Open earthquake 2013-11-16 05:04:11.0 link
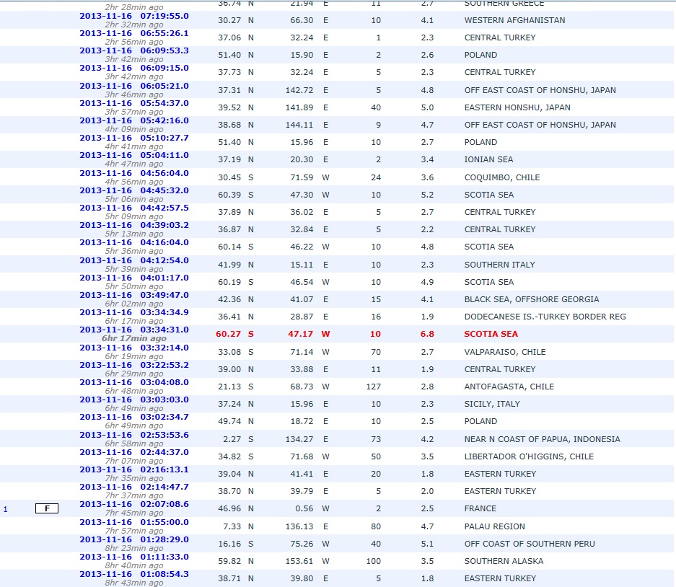Viewport: 676px width, 587px height. [134, 155]
